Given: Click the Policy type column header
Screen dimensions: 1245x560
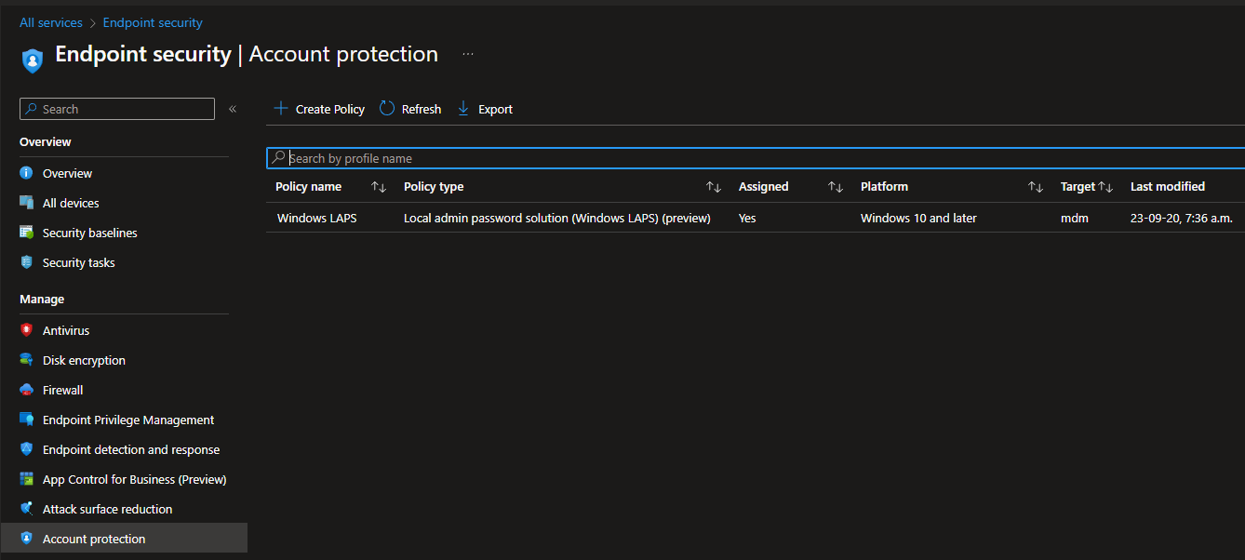Looking at the screenshot, I should [x=434, y=187].
